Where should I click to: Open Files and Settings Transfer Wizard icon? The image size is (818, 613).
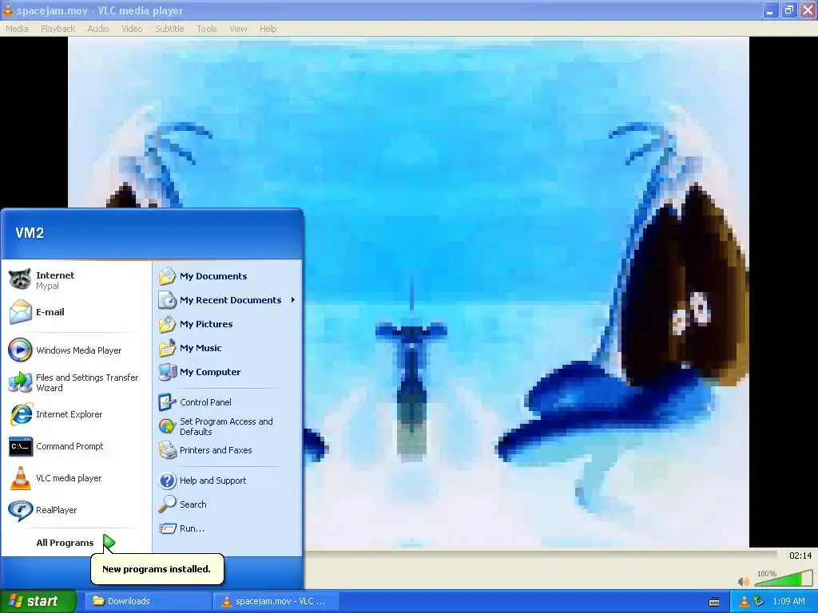[x=20, y=382]
